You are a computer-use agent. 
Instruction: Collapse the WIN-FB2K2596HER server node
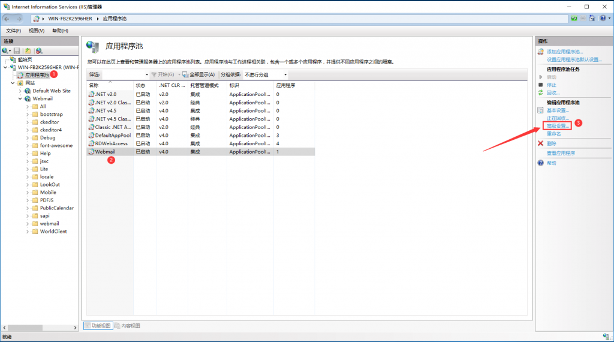[x=5, y=67]
